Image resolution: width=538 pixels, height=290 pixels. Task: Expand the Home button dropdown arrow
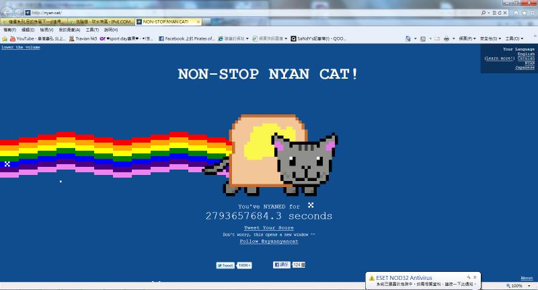415,39
